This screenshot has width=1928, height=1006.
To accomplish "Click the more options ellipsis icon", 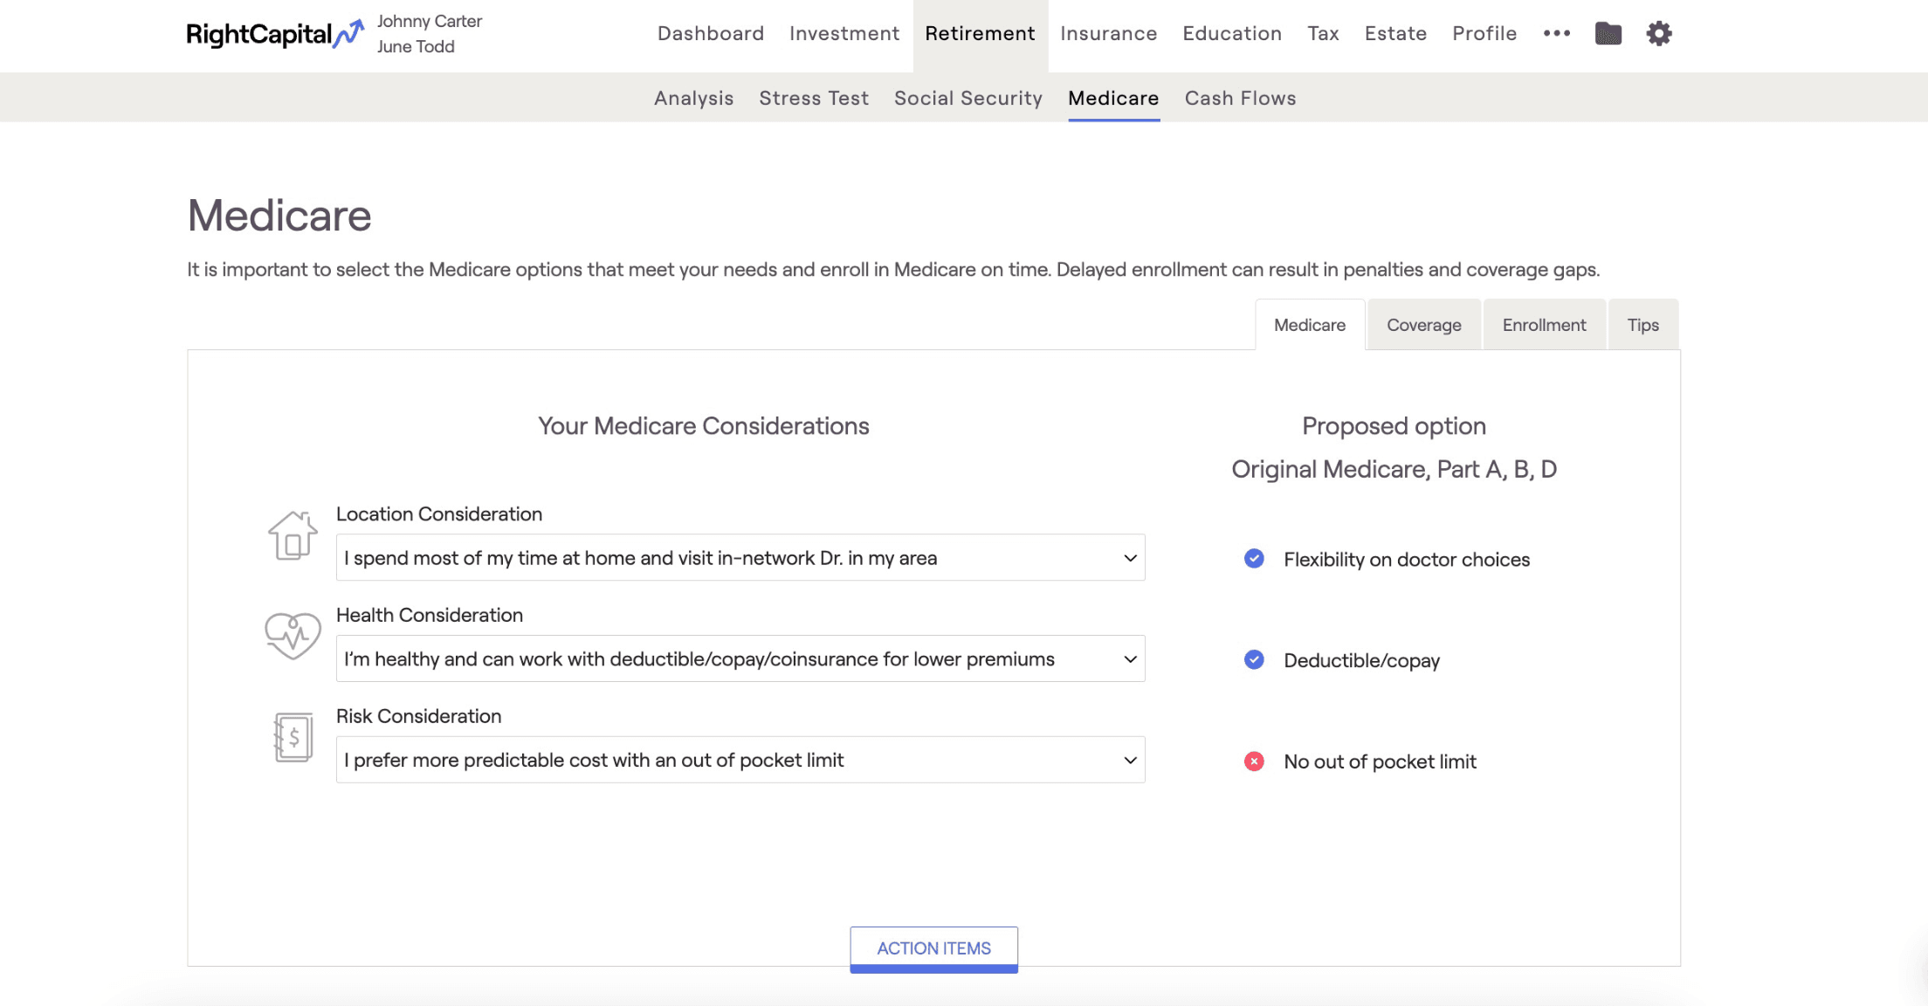I will [x=1557, y=33].
